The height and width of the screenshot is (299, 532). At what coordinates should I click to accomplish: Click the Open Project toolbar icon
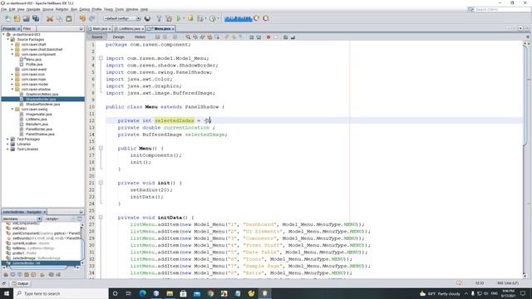pos(26,18)
